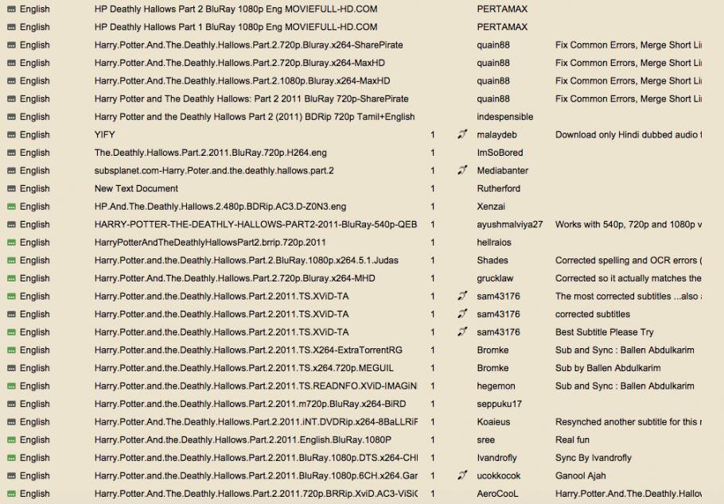Click the hearing impaired icon next to Mediabanter
This screenshot has width=724, height=504.
coord(462,170)
